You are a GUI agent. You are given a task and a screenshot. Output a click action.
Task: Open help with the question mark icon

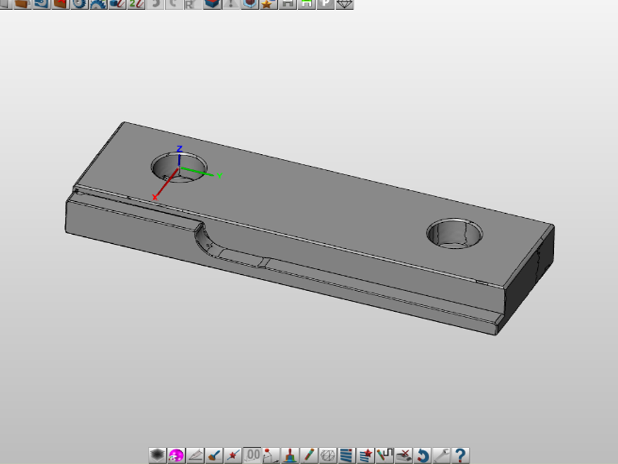pos(460,456)
